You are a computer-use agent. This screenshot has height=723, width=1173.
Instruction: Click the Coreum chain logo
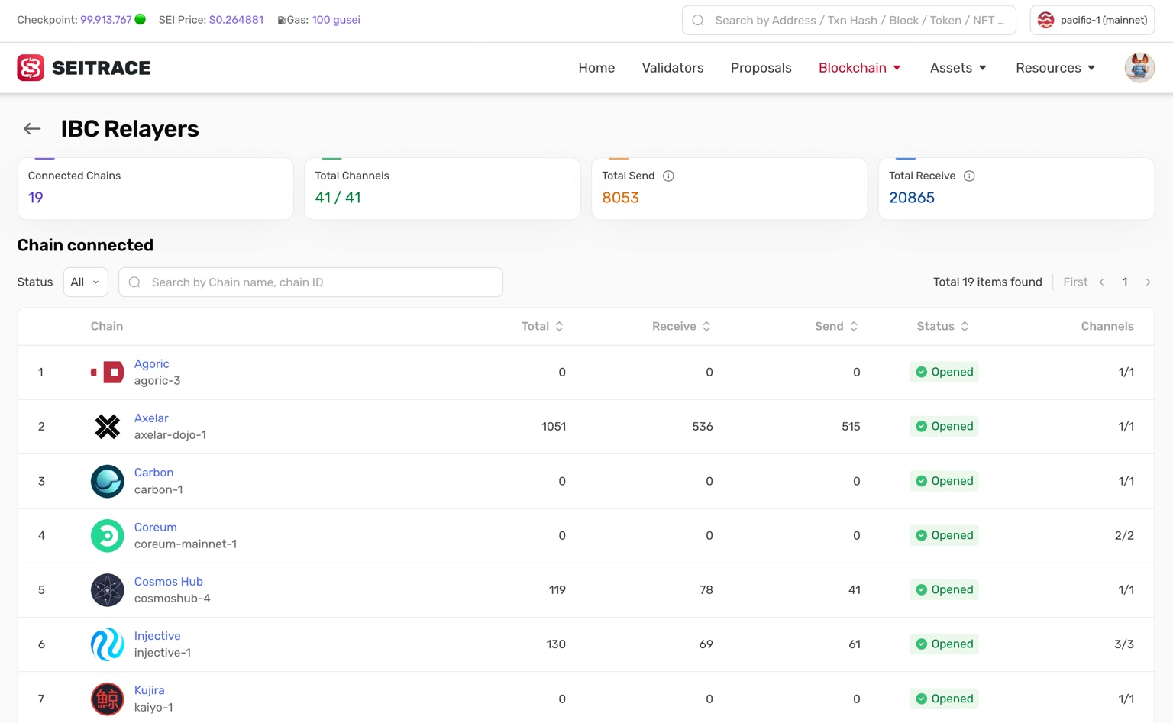point(107,536)
